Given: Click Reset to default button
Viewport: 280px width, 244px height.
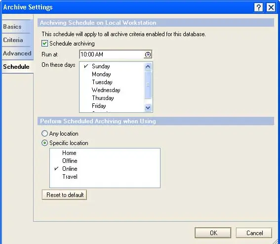Looking at the screenshot, I should [65, 195].
